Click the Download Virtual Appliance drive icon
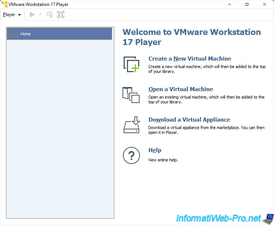Viewport: 274px width, 225px height. (x=131, y=125)
